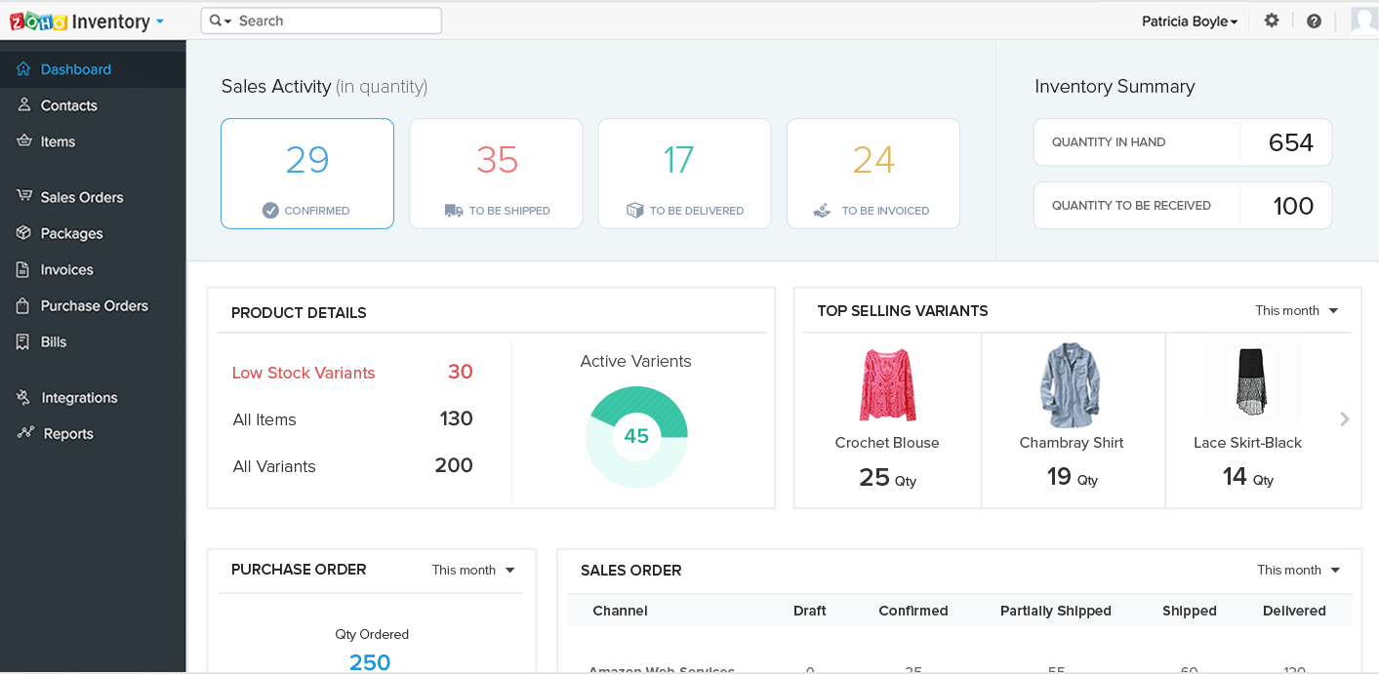Click the Crochet Blouse 25 Qty text

[x=887, y=477]
